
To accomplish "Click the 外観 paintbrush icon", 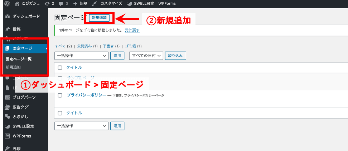I will 8,149.
